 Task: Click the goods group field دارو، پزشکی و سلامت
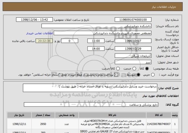tap(91, 105)
